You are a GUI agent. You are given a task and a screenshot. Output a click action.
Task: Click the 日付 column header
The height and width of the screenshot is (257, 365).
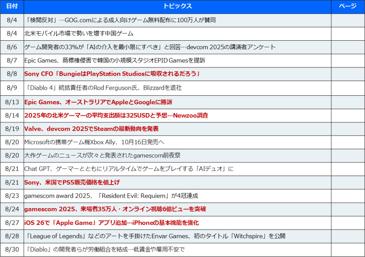[12, 6]
